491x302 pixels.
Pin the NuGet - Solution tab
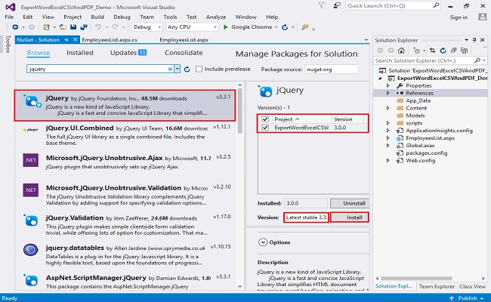(66, 40)
